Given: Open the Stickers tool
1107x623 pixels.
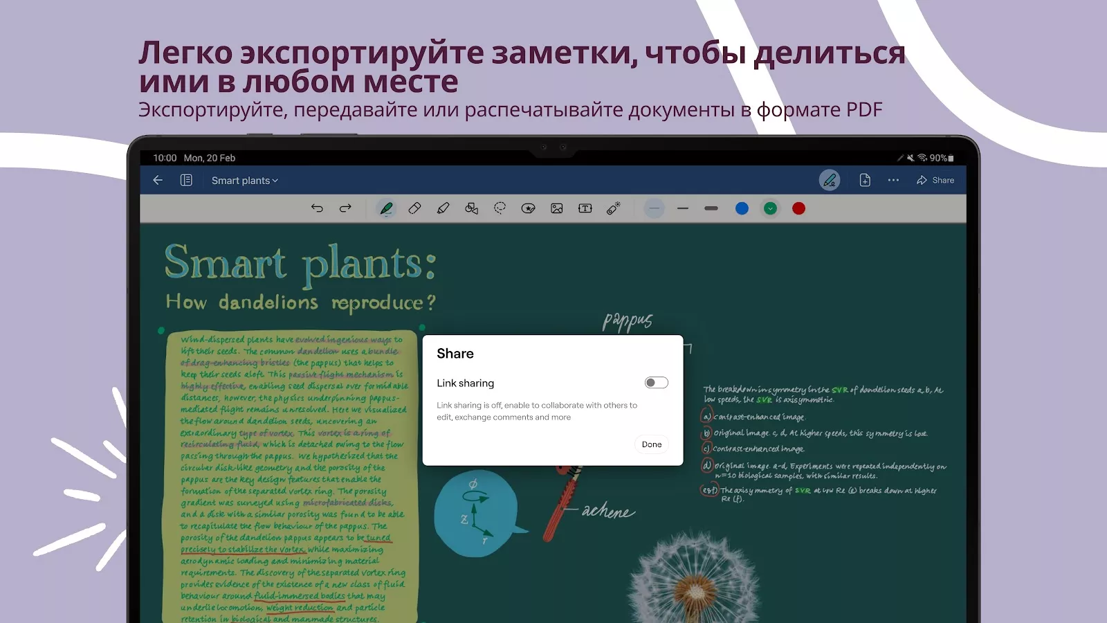Looking at the screenshot, I should [528, 208].
